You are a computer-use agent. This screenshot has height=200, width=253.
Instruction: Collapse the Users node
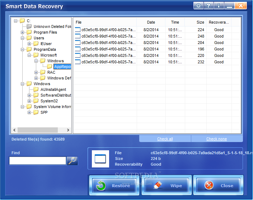(22, 38)
